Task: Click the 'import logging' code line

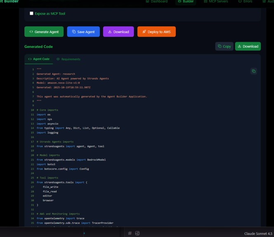Action: coord(47,133)
